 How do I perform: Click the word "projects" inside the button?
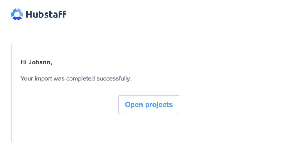pos(159,105)
